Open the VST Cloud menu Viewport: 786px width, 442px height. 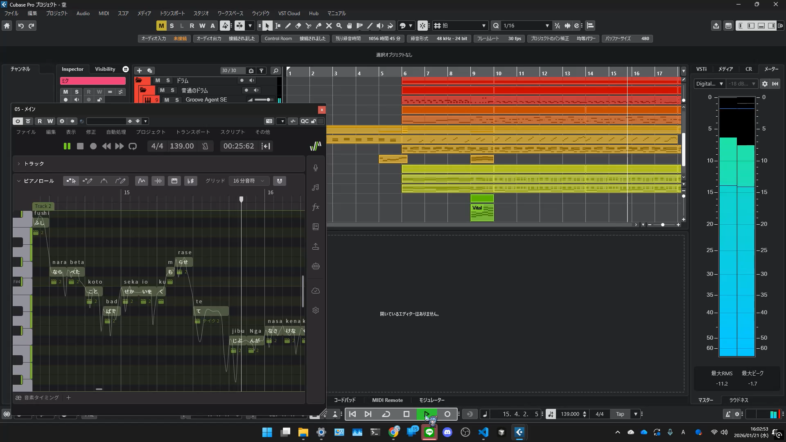point(289,13)
